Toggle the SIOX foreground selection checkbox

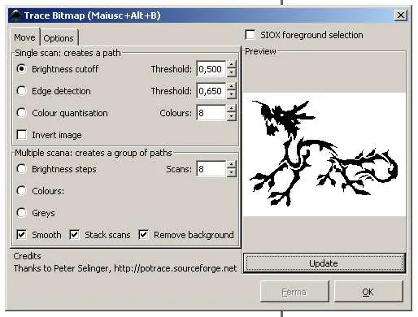coord(250,35)
